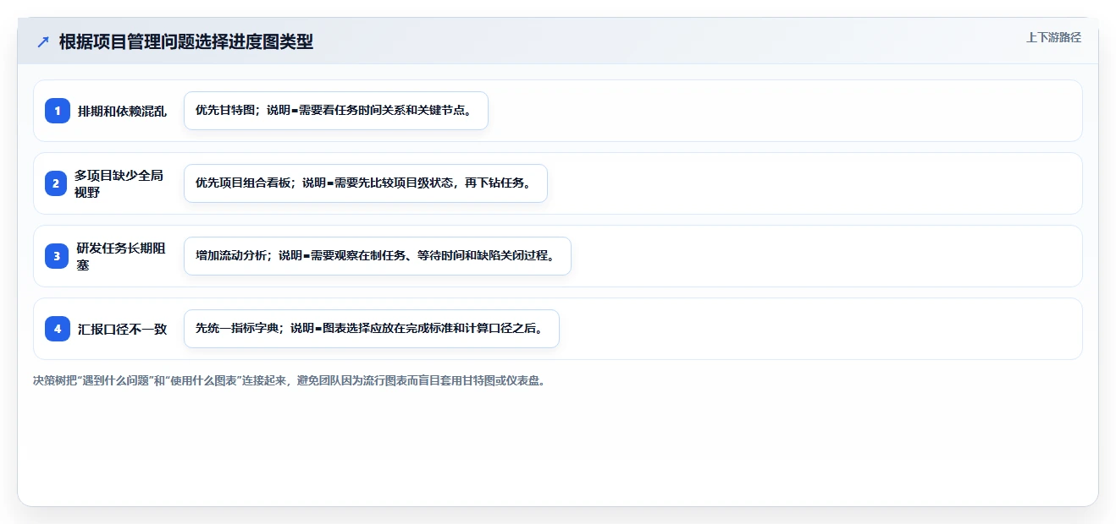Click the footer note starting with 决策树把
Screen dimensions: 1116x524
tap(290, 380)
